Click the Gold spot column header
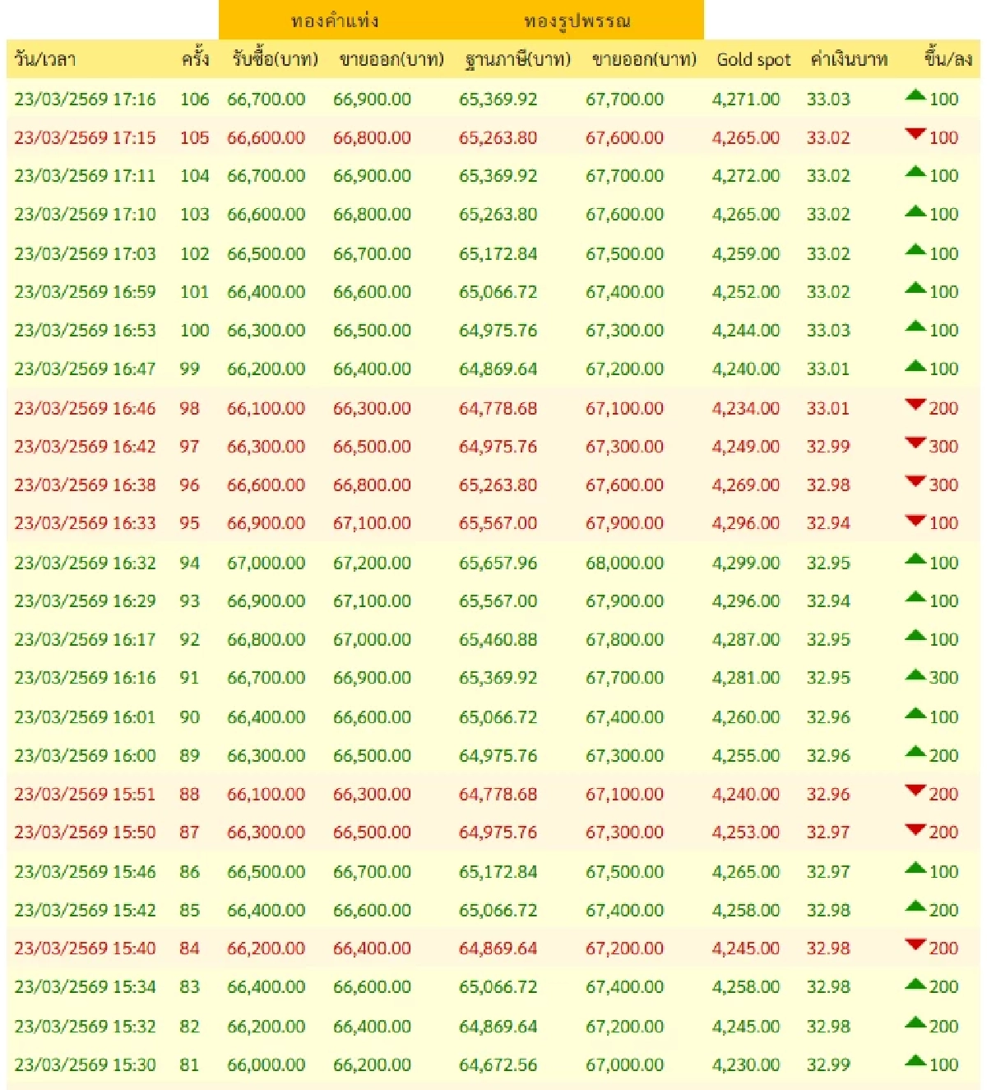 (753, 59)
